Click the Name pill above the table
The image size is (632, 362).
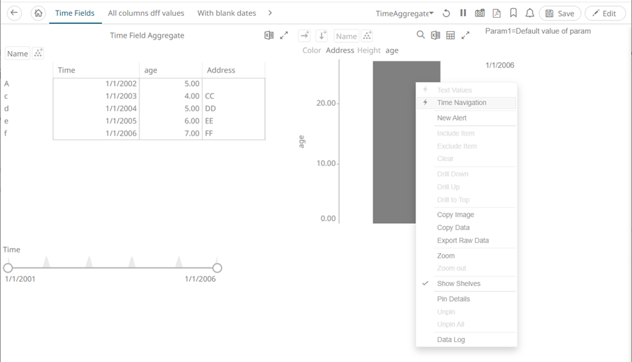[x=17, y=54]
